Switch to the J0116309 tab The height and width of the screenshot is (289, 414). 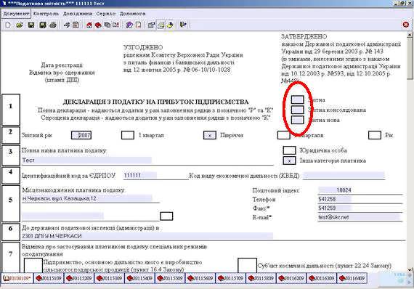point(322,278)
